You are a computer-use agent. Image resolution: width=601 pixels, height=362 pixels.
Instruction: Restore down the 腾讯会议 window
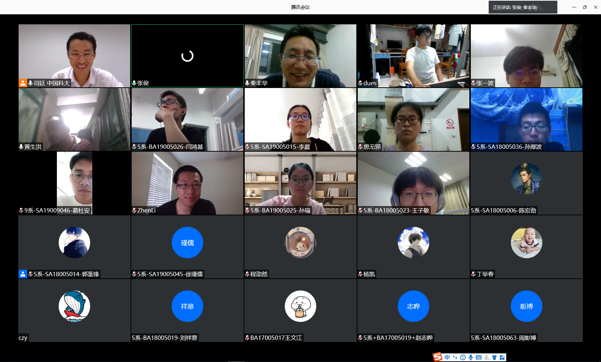coord(585,7)
